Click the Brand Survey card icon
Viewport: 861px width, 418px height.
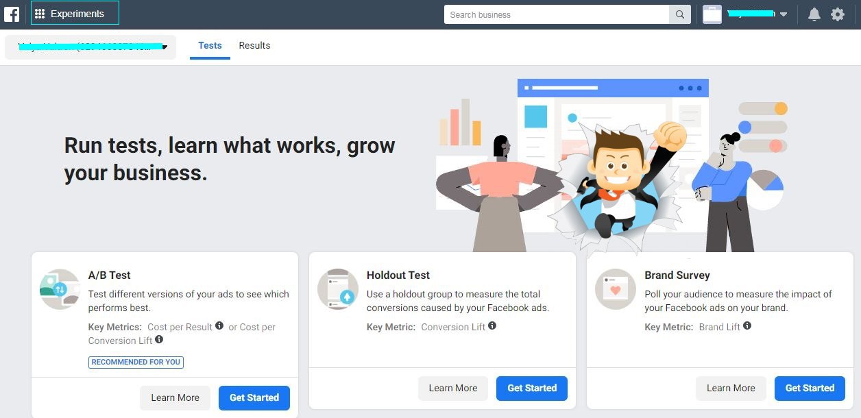tap(616, 288)
